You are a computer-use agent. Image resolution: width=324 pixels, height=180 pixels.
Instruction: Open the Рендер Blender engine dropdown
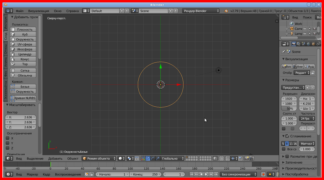tap(201, 11)
